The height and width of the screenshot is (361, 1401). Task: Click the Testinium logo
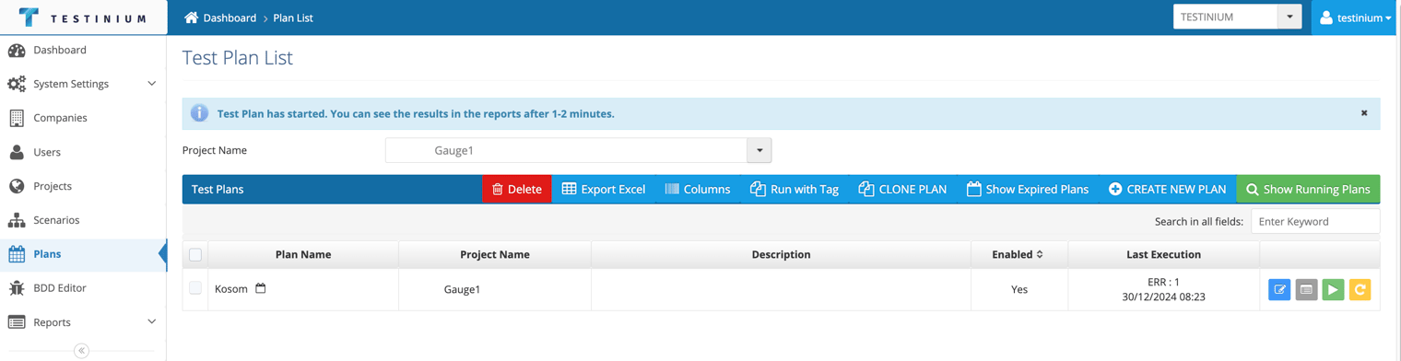83,17
